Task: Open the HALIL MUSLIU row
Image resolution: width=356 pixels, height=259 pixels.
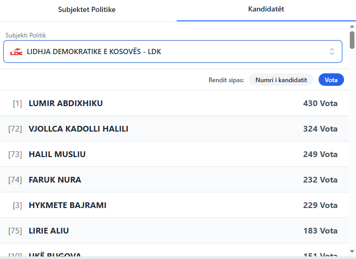Action: tap(57, 154)
